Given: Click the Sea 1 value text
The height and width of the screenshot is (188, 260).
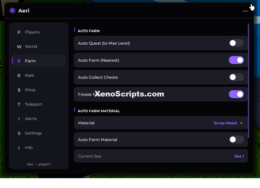Looking at the screenshot, I should 239,156.
